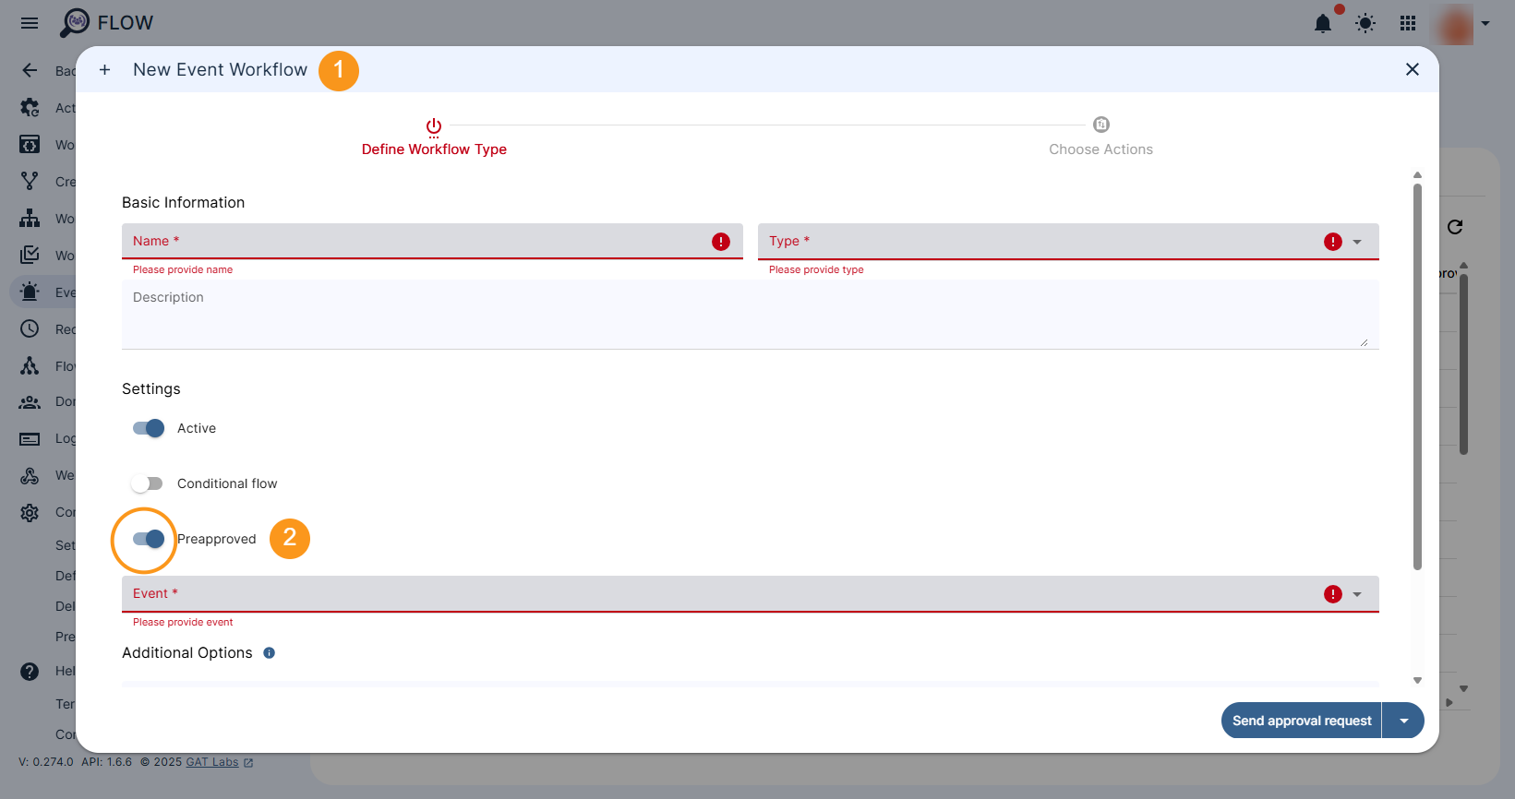1515x799 pixels.
Task: Click the refresh icon behind the dialog
Action: pos(1455,227)
